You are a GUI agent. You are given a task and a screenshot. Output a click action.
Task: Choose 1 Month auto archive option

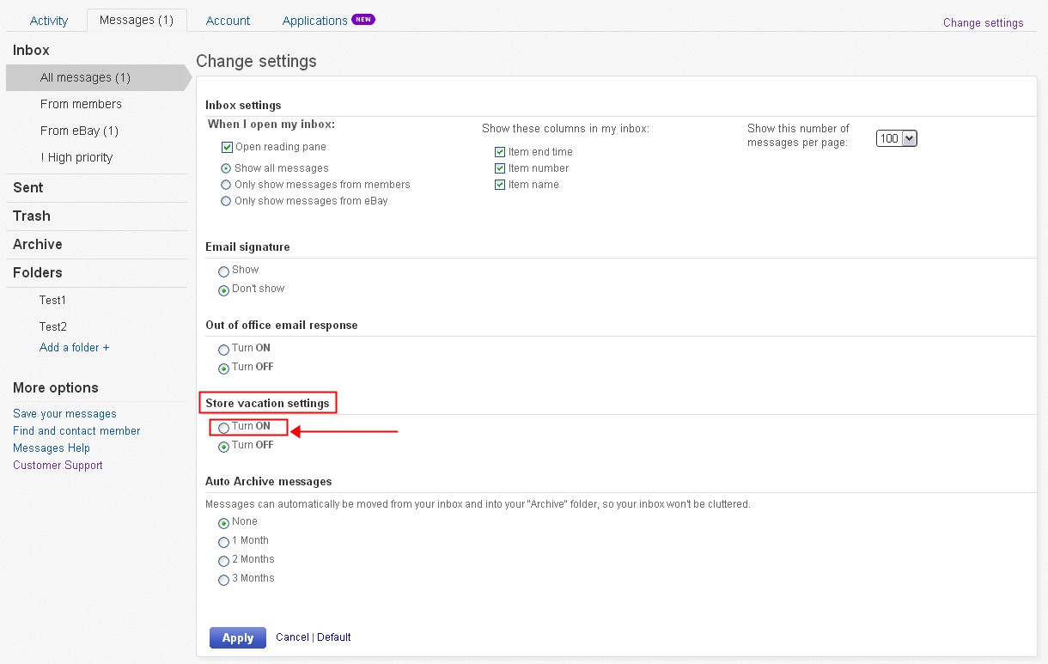pos(224,541)
